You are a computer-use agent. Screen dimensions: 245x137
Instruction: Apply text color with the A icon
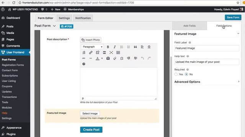click(x=98, y=58)
